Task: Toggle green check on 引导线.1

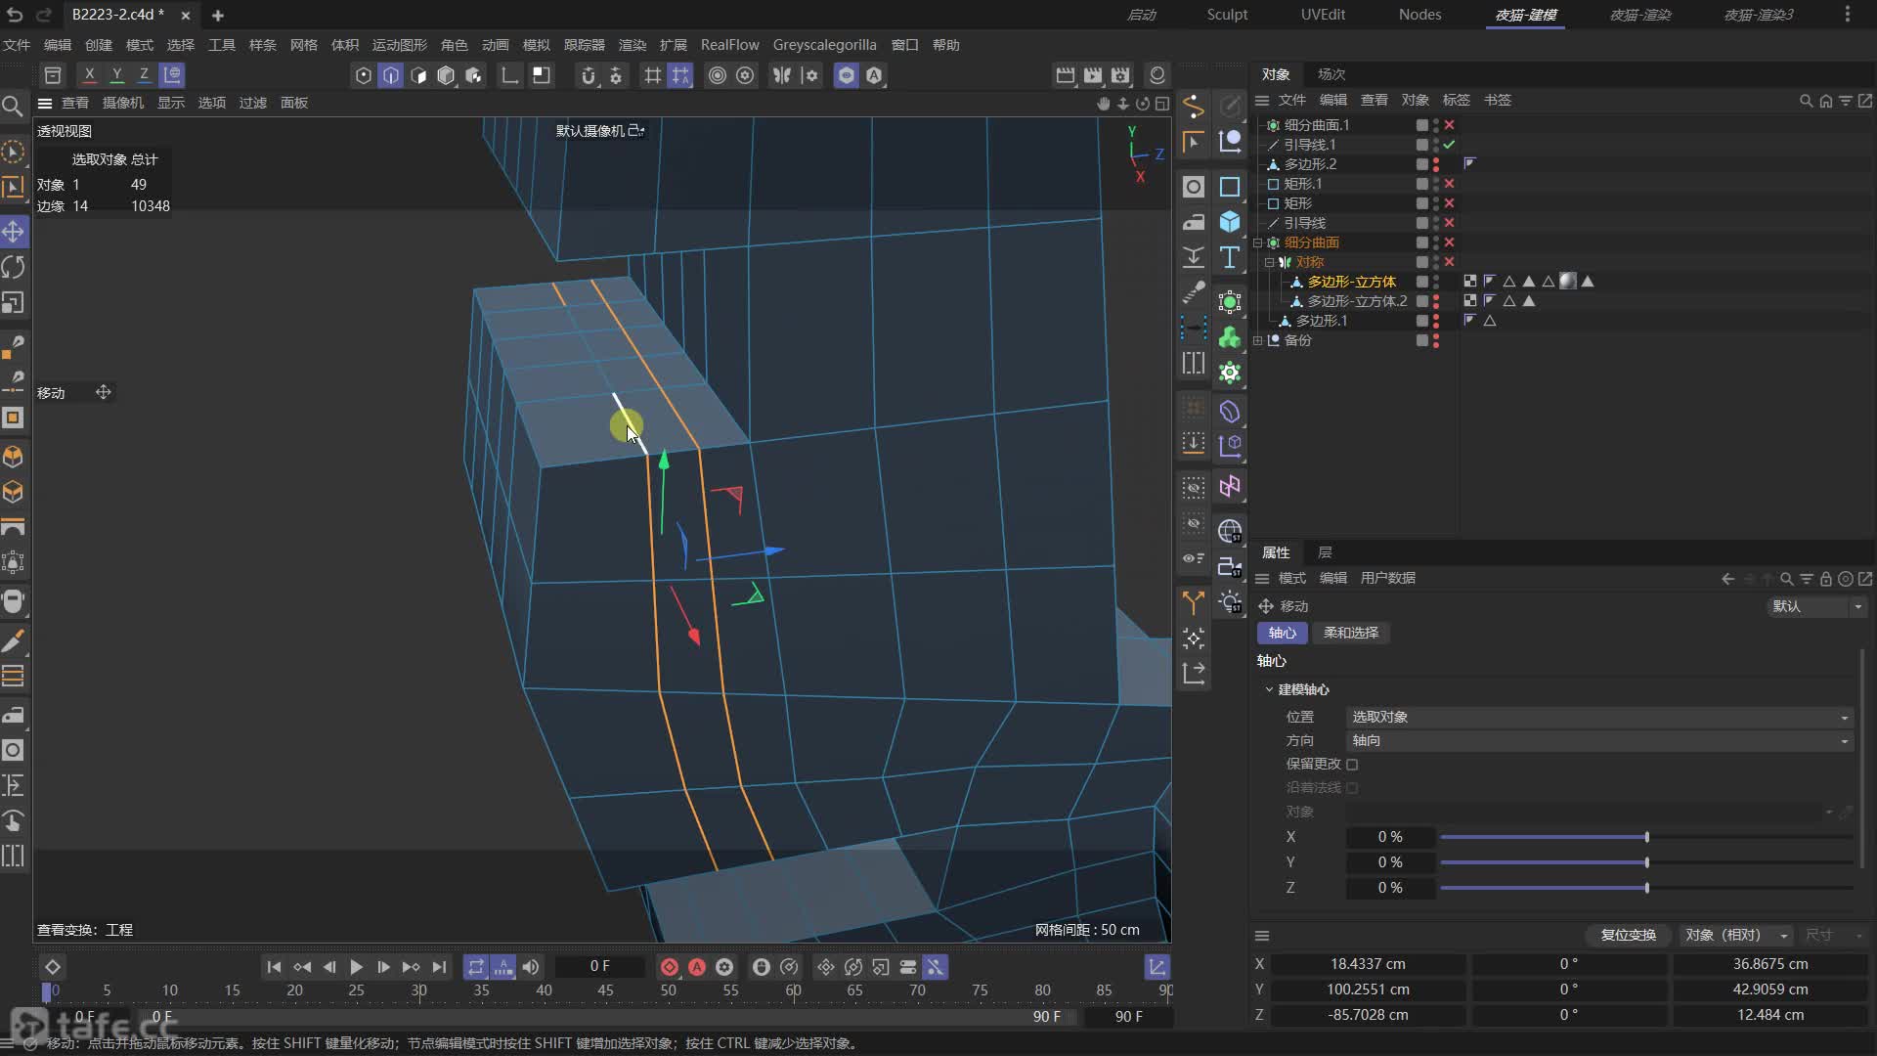Action: (x=1449, y=145)
